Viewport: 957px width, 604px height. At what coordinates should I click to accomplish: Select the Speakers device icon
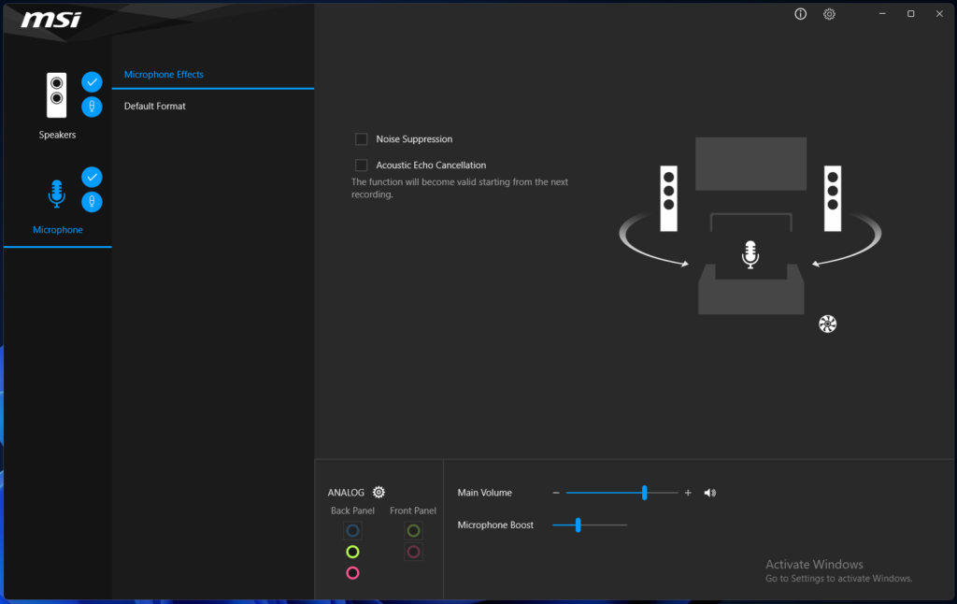57,95
